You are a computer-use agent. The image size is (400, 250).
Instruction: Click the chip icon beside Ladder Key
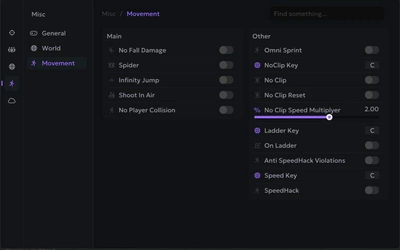click(x=257, y=131)
